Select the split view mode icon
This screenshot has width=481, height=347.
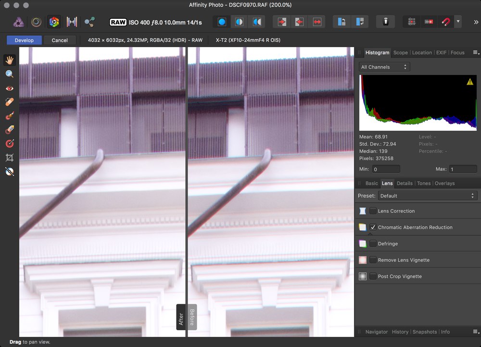(x=239, y=22)
